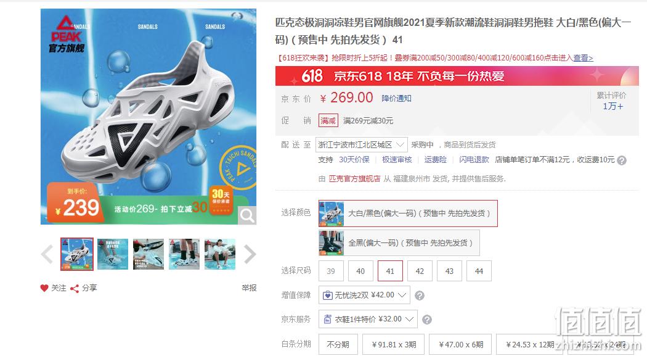Show next thumbnails with right arrow
The width and height of the screenshot is (647, 356).
point(250,254)
